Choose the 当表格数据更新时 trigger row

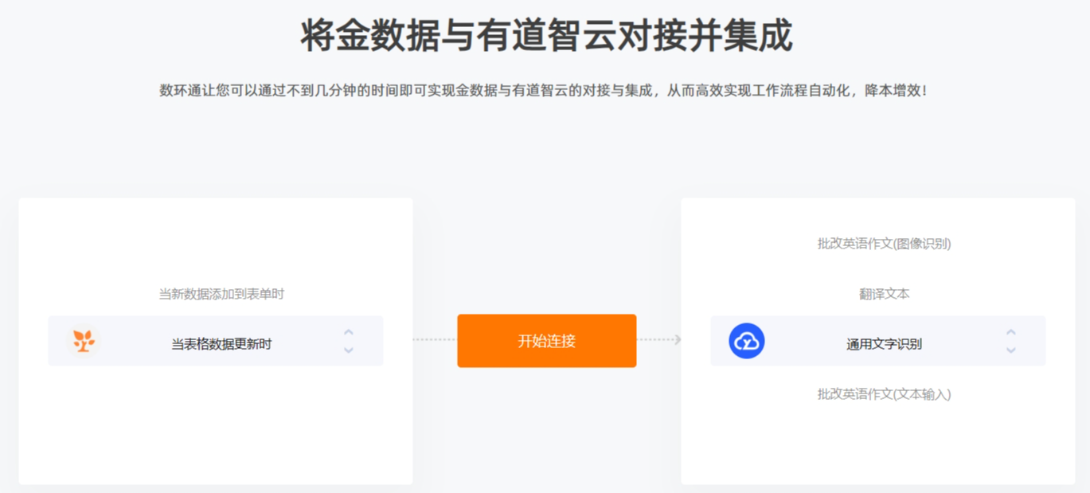pyautogui.click(x=216, y=341)
